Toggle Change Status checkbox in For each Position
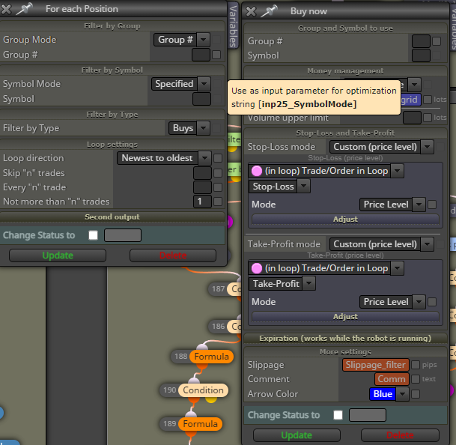This screenshot has height=445, width=456. (x=93, y=235)
